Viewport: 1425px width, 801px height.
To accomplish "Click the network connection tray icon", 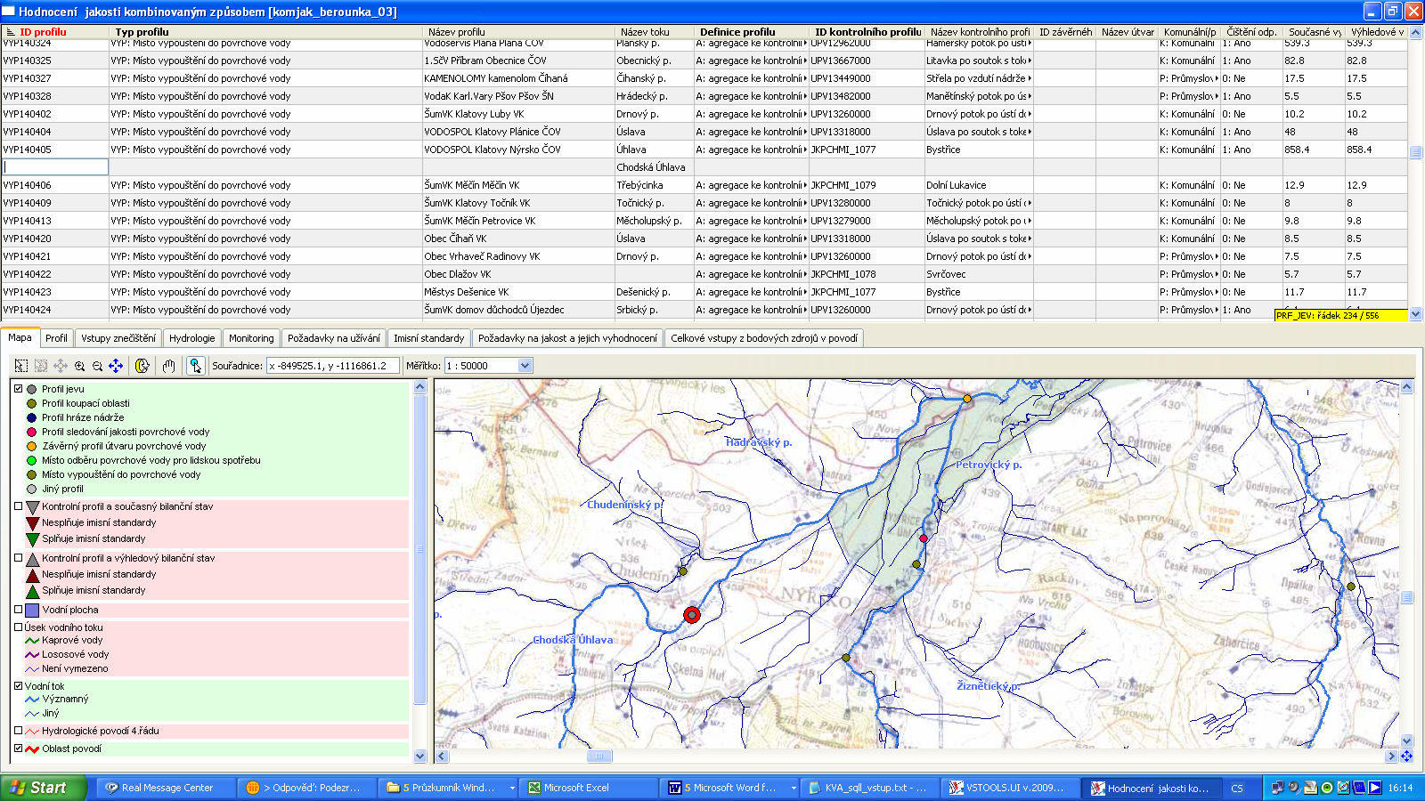I will (x=1278, y=788).
